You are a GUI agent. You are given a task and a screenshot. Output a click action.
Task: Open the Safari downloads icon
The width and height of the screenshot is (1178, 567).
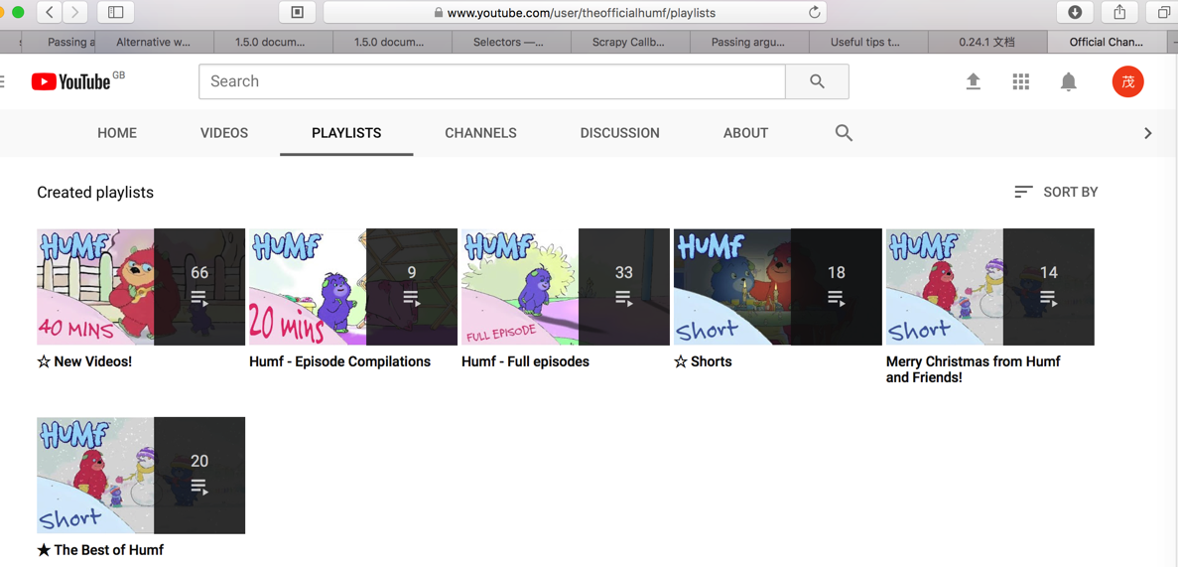tap(1075, 12)
